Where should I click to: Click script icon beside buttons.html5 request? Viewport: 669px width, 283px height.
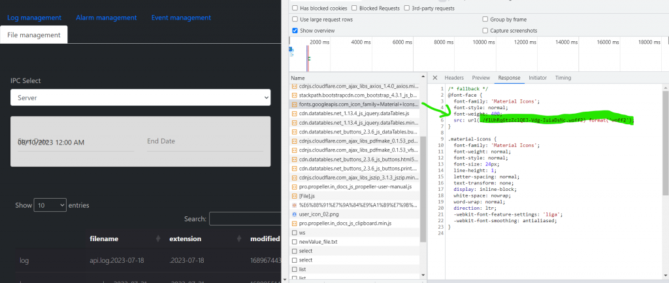(x=295, y=159)
